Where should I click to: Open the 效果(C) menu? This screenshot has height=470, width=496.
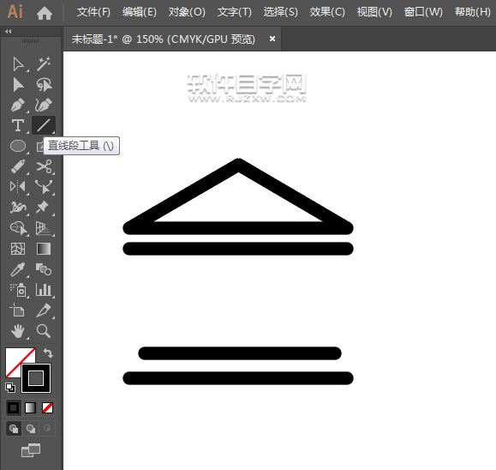point(327,12)
